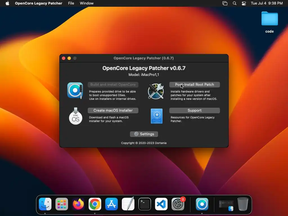The image size is (288, 216).
Task: Click 'Download and flash a macOS' description
Action: tap(109, 119)
